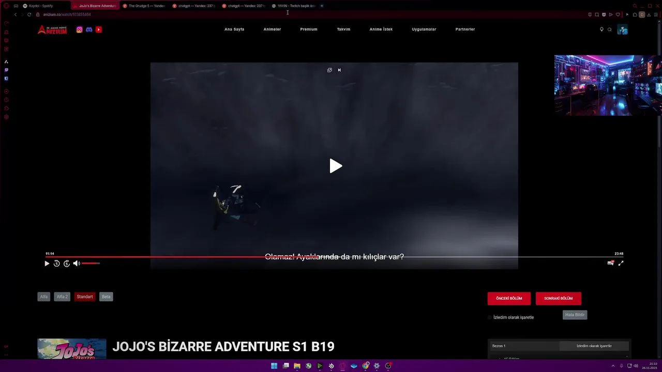Open the Windows Start button

coord(274,366)
